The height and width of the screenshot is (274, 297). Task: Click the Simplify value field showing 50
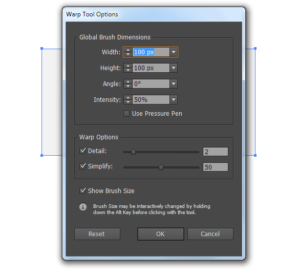(216, 167)
